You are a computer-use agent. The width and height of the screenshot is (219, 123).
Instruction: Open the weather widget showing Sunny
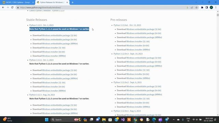tap(8, 120)
